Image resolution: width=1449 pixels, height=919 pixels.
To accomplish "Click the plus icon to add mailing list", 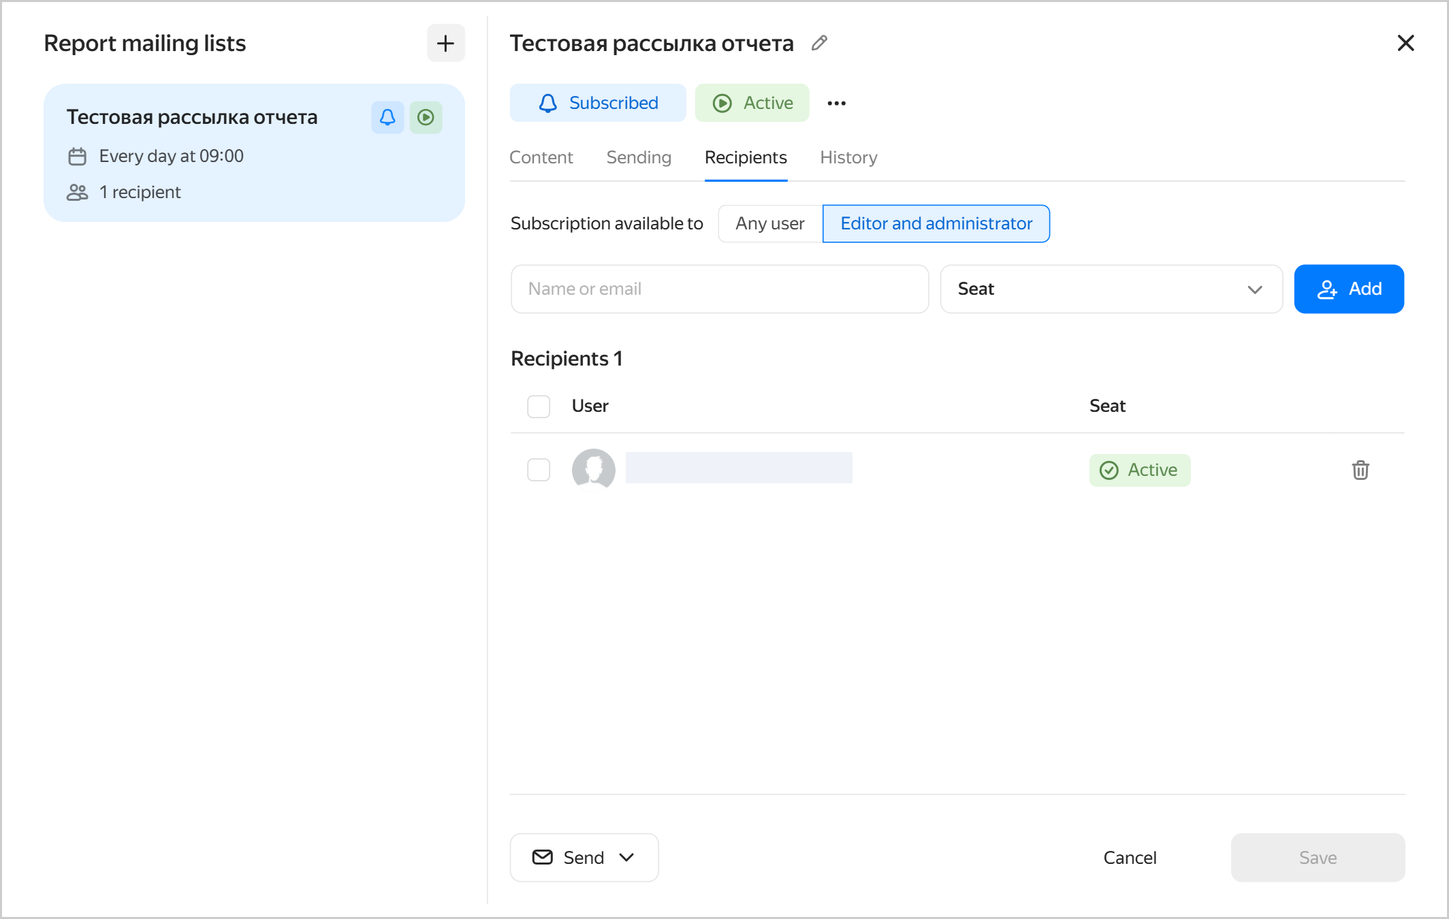I will [x=446, y=44].
